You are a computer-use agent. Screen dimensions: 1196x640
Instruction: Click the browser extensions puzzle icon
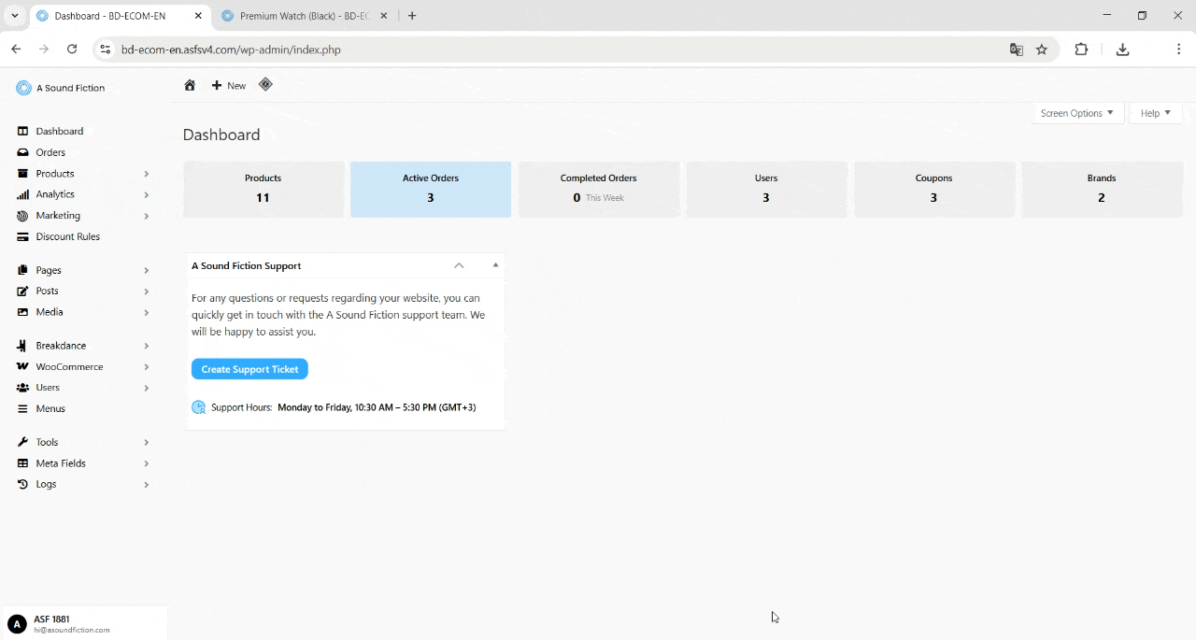tap(1081, 50)
